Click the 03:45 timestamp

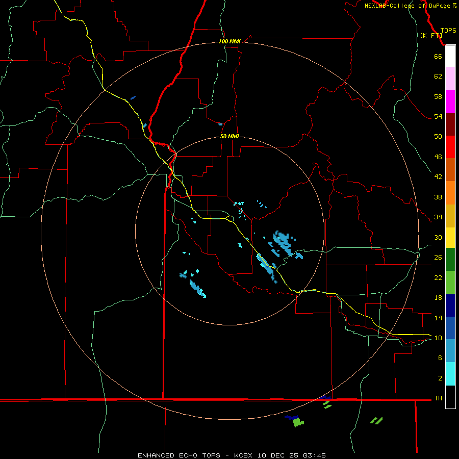[x=314, y=455]
